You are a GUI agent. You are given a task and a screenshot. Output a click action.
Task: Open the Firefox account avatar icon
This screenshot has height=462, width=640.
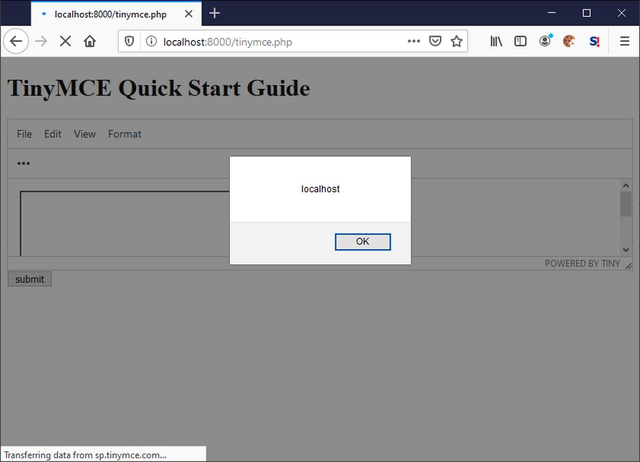[545, 41]
